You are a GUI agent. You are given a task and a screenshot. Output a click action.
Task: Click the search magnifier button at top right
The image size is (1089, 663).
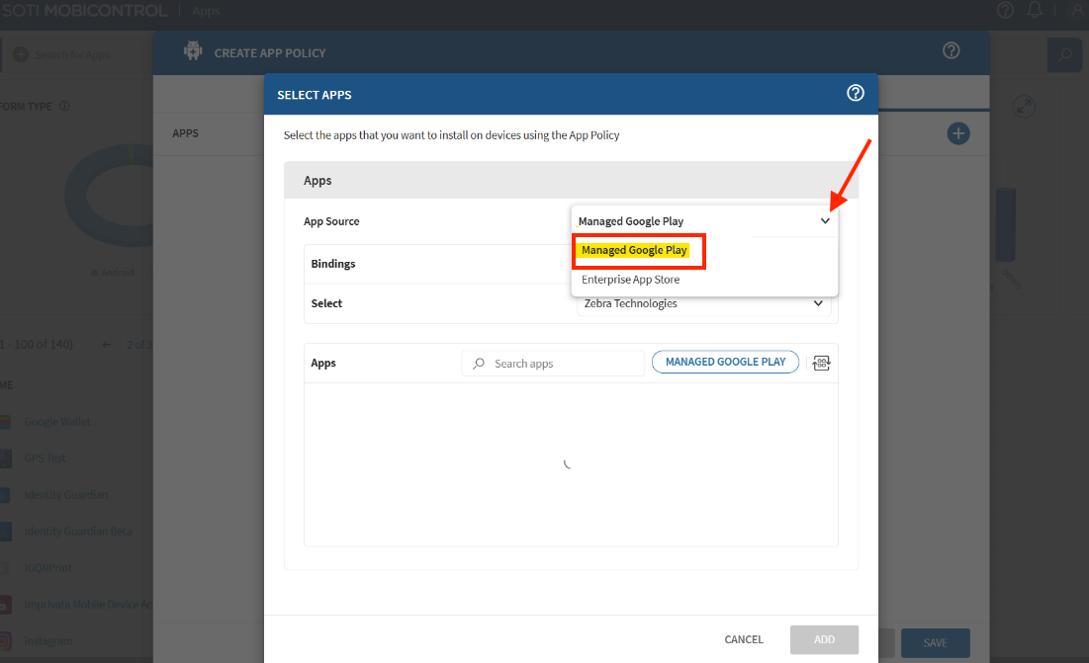[1064, 54]
